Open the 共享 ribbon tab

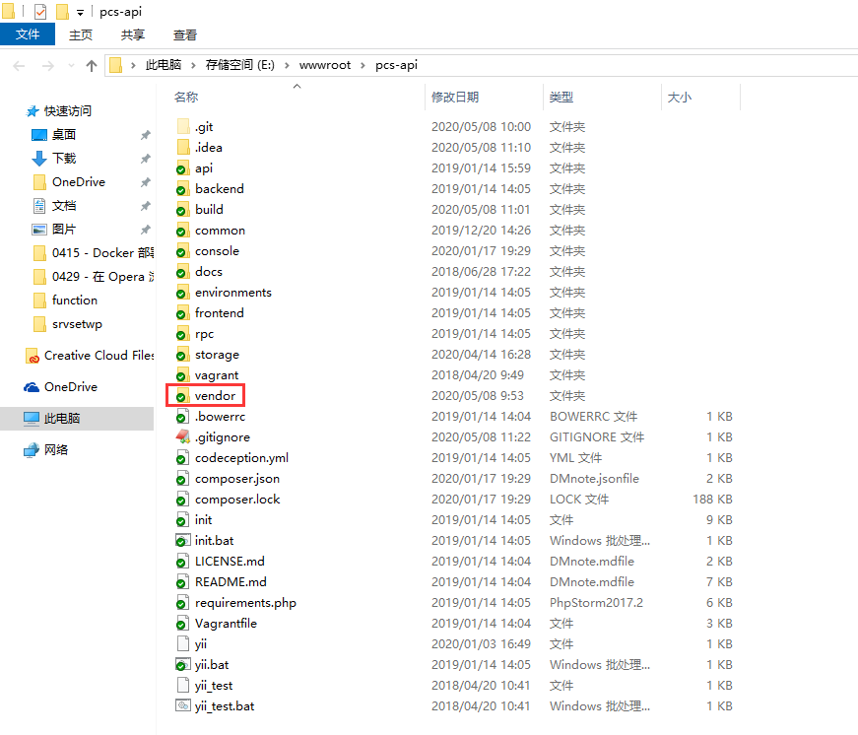(x=132, y=35)
